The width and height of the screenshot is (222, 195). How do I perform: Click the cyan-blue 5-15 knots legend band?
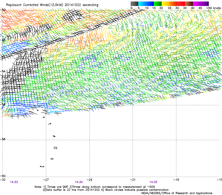point(146,4)
